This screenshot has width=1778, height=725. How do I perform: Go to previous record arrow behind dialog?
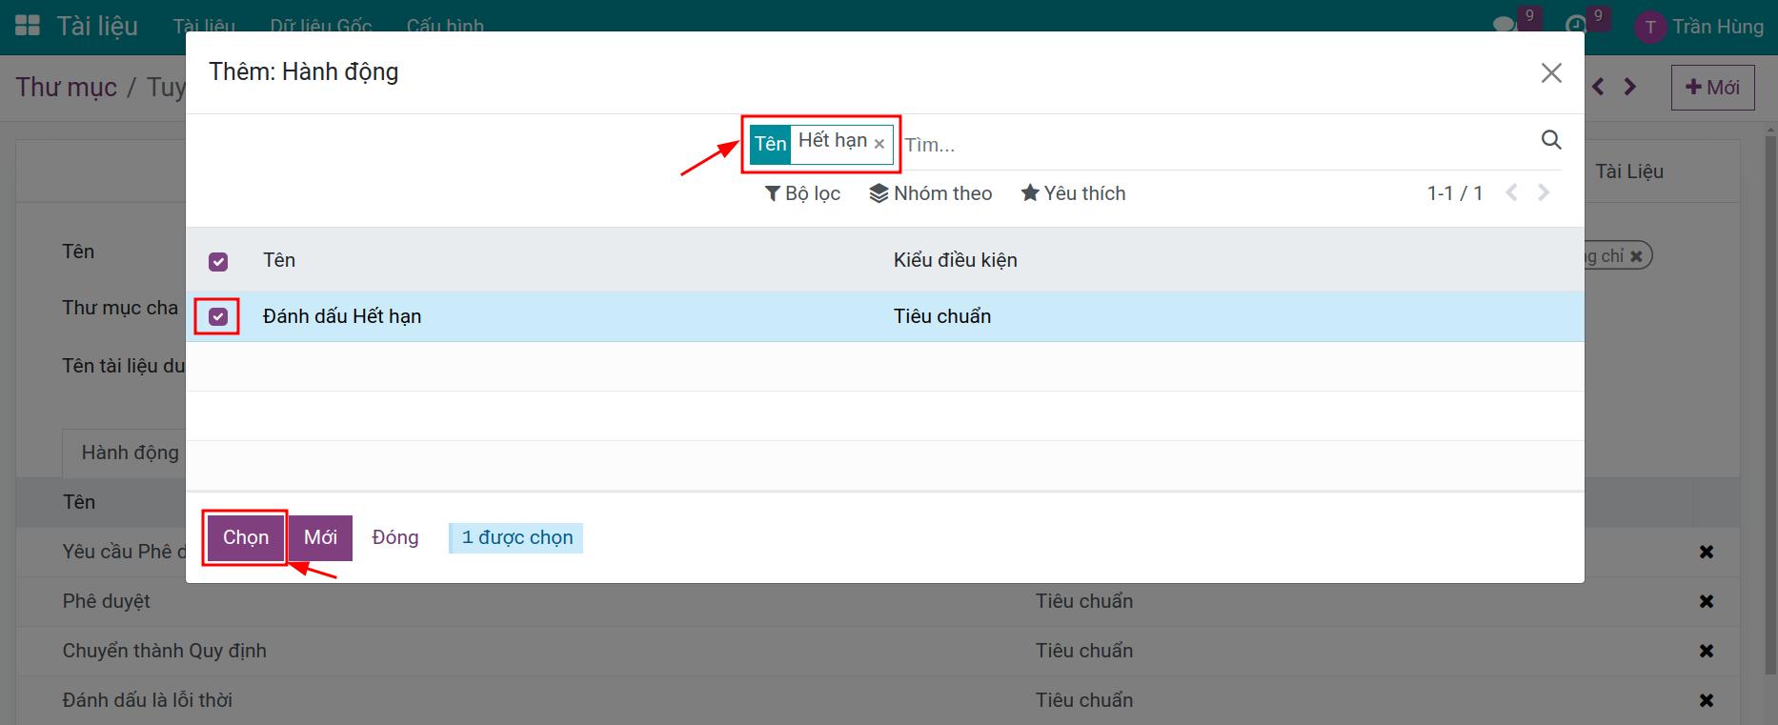pyautogui.click(x=1599, y=87)
